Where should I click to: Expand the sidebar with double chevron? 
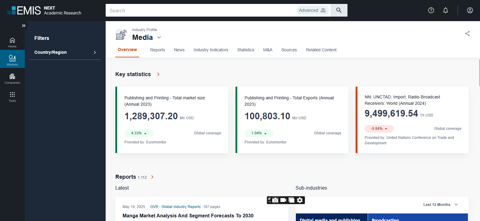[24, 26]
